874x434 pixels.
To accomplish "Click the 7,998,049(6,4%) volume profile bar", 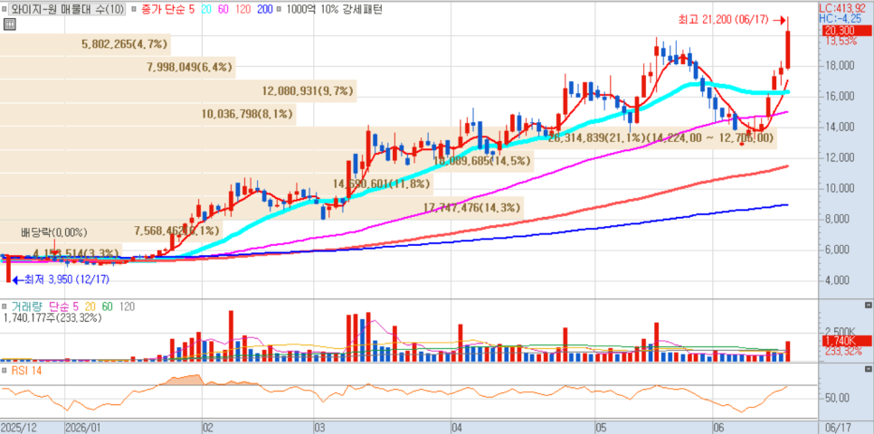I will coord(118,68).
